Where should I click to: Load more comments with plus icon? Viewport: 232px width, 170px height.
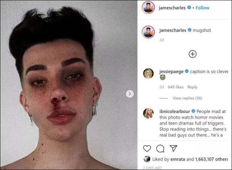point(192,54)
